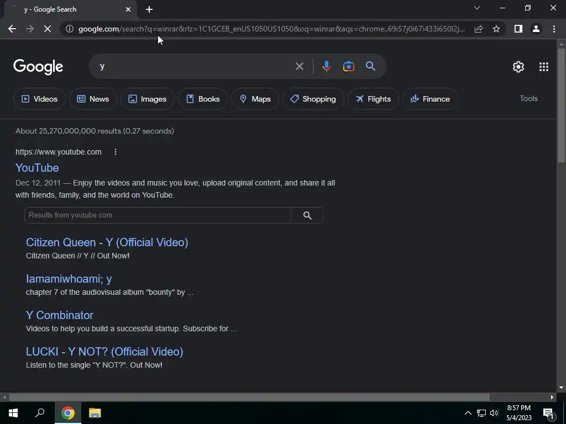Open the search Tools options

tap(528, 98)
